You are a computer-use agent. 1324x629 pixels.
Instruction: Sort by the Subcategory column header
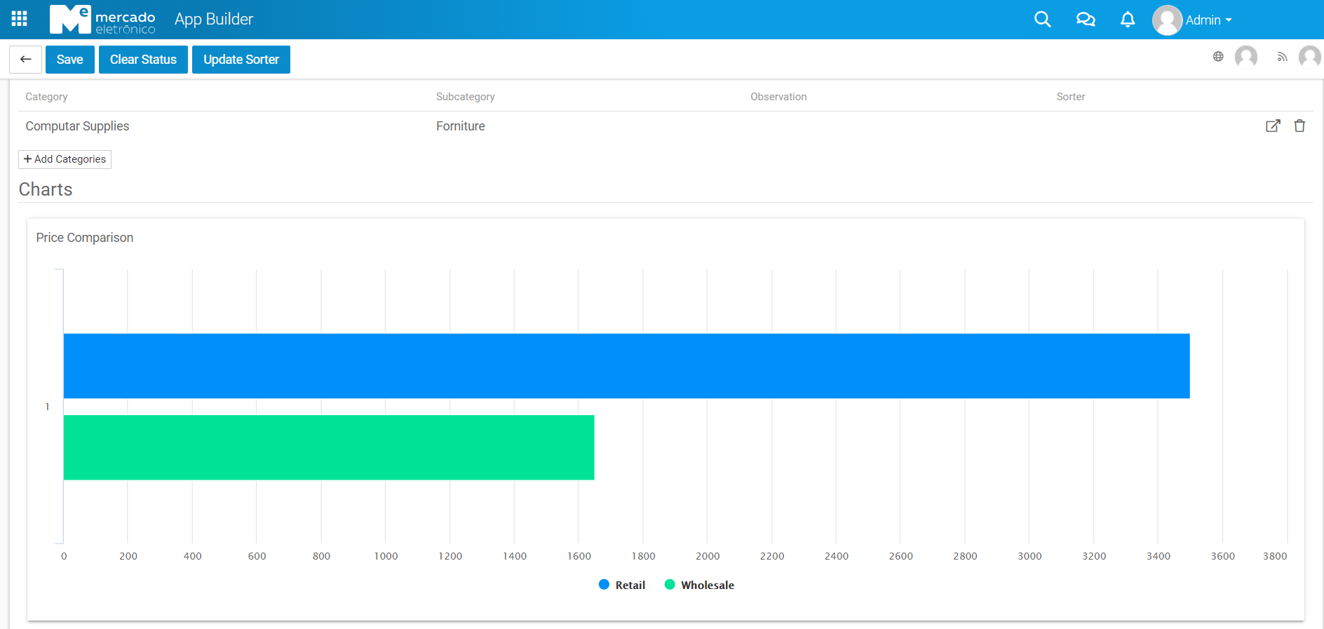click(x=465, y=97)
